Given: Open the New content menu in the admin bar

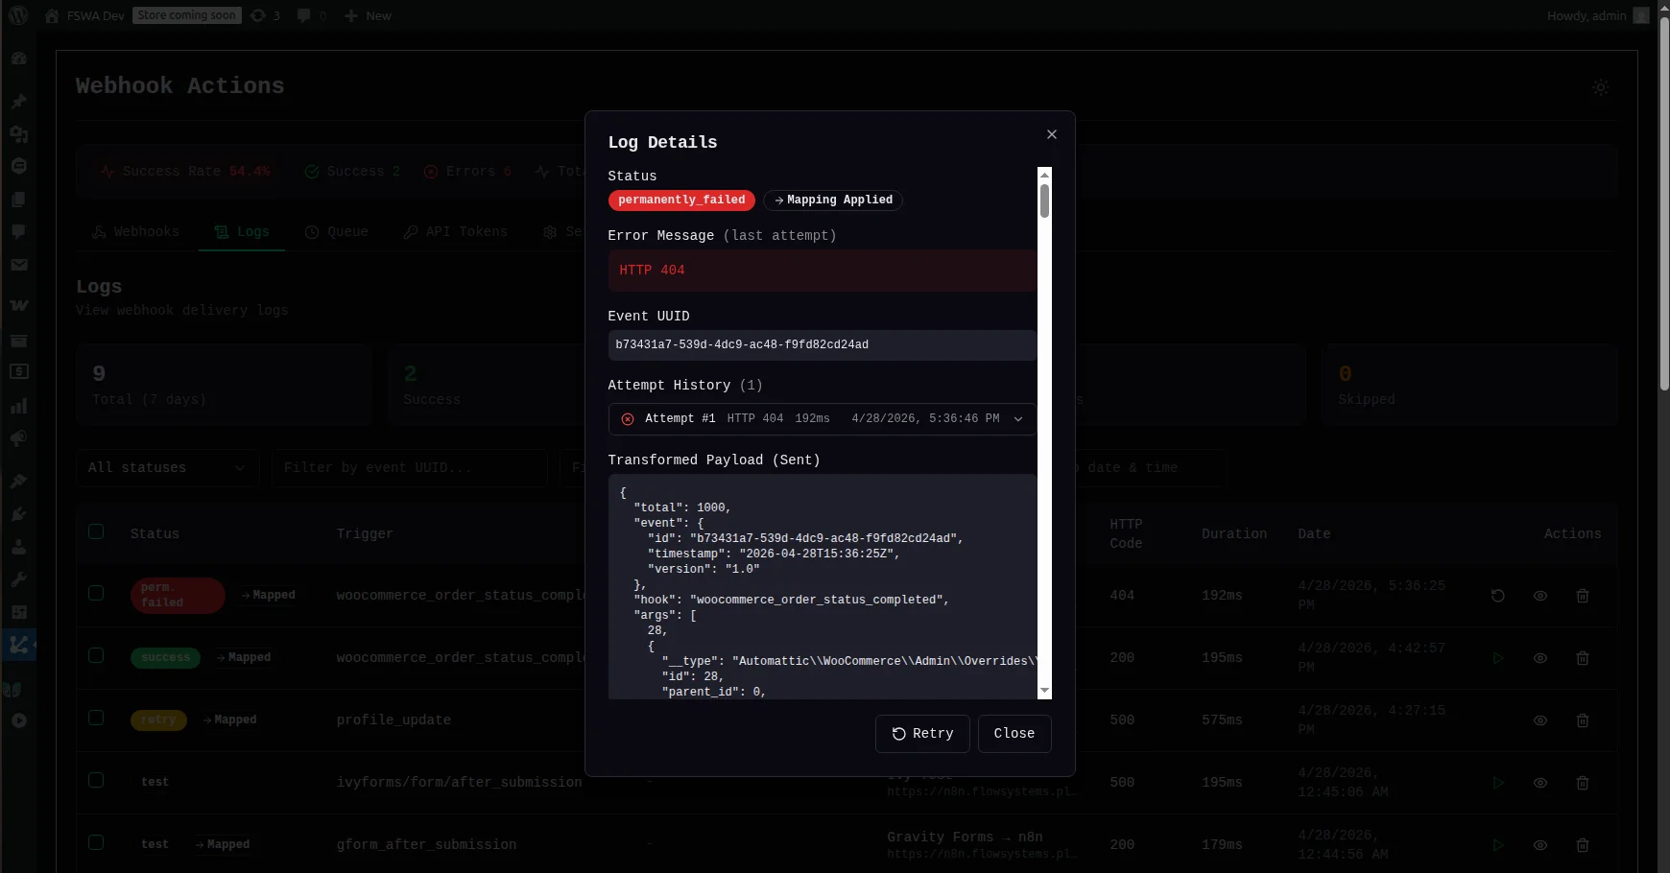Looking at the screenshot, I should 368,15.
